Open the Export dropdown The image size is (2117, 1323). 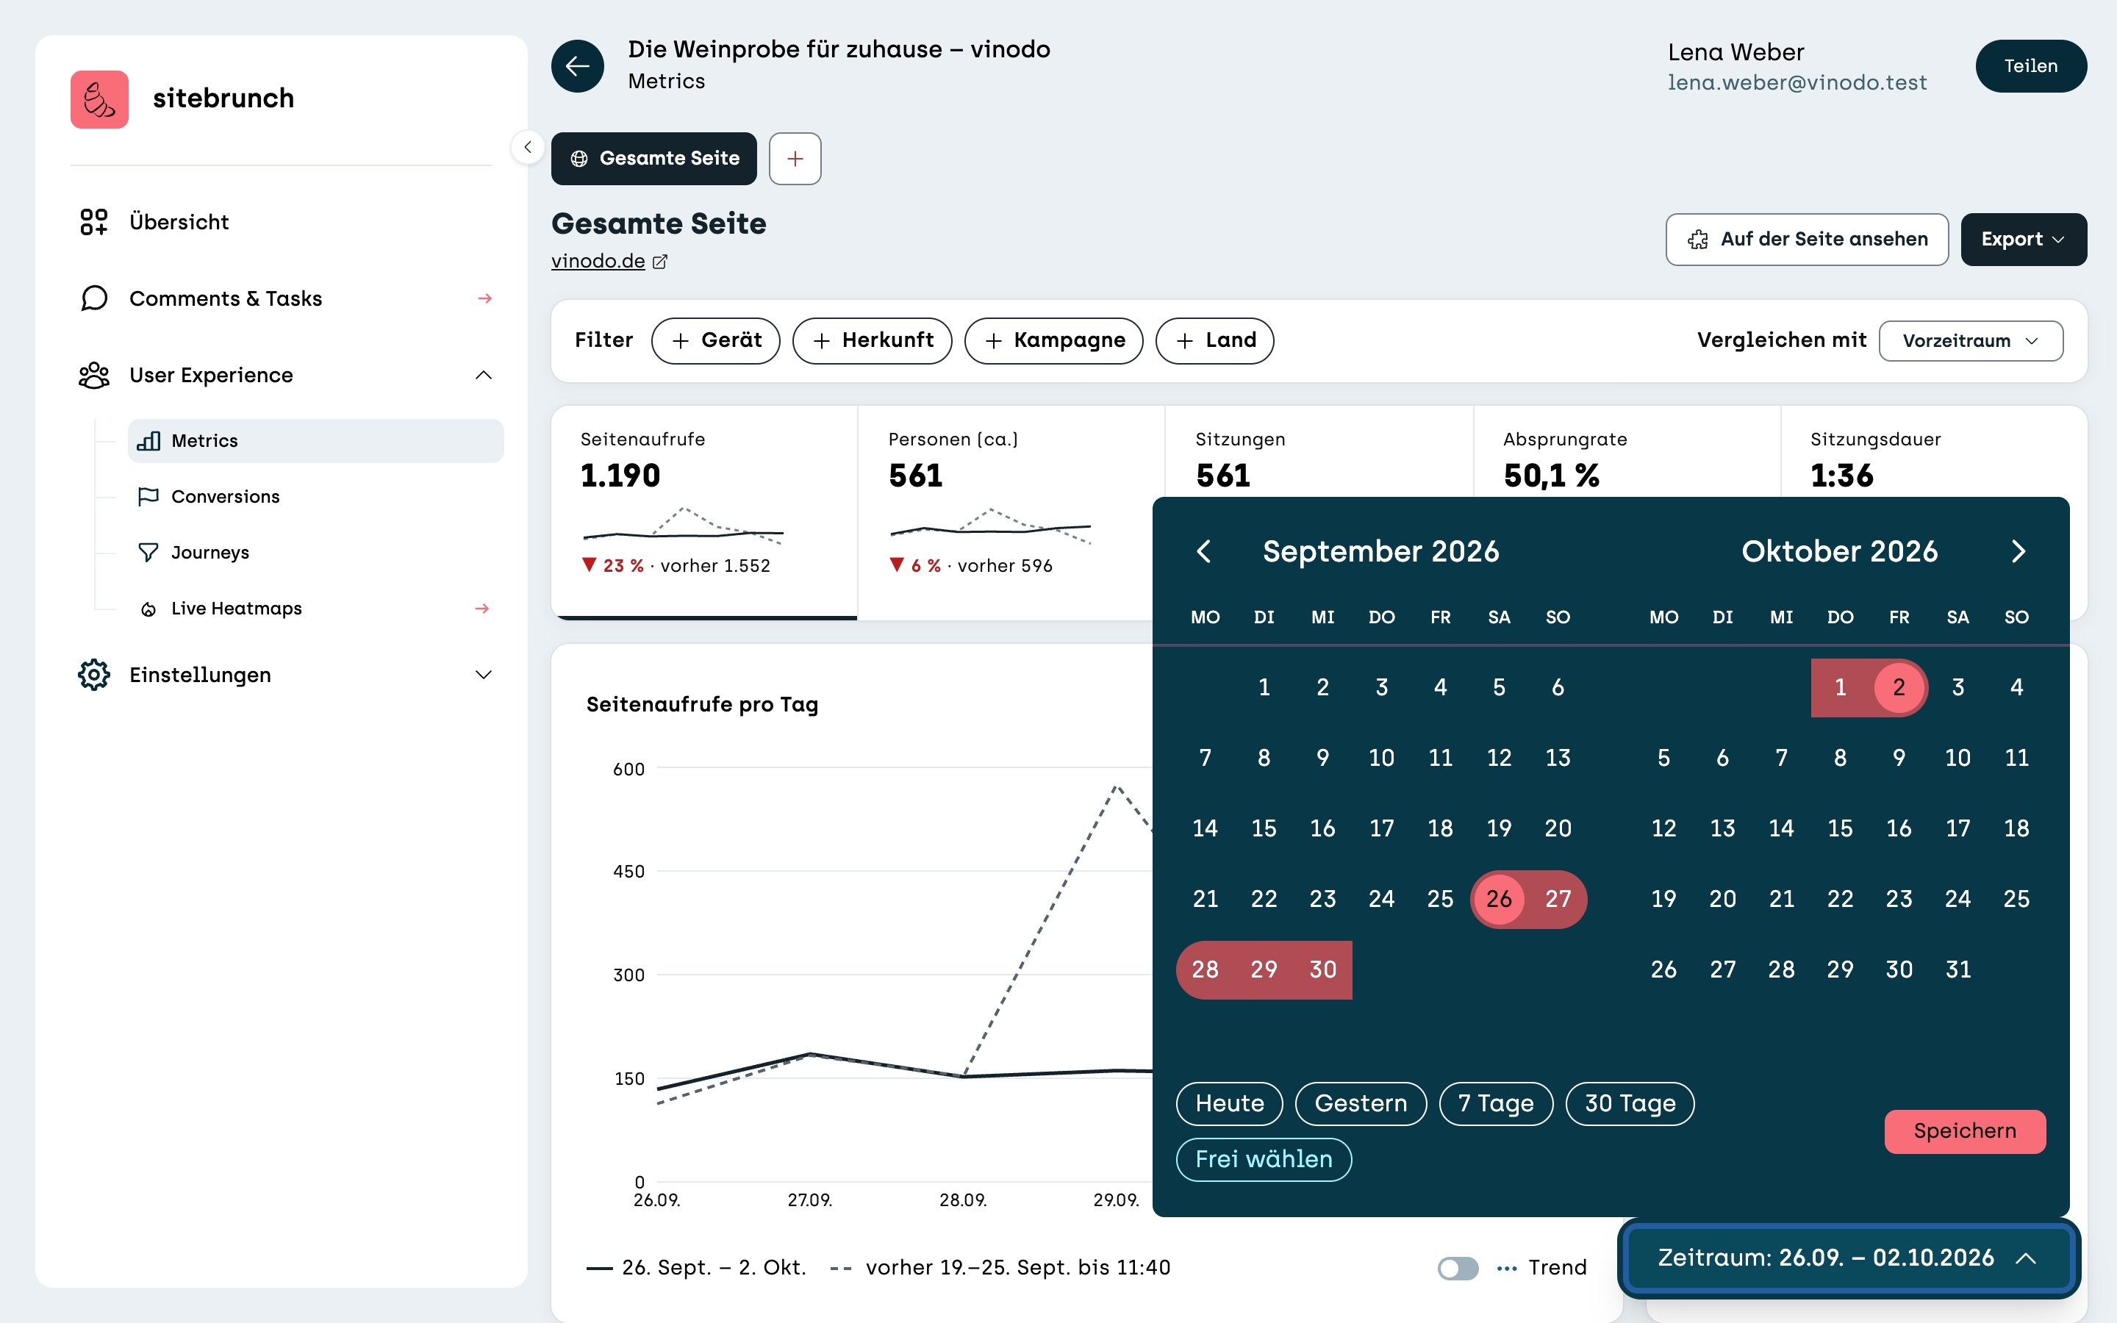[x=2024, y=240]
